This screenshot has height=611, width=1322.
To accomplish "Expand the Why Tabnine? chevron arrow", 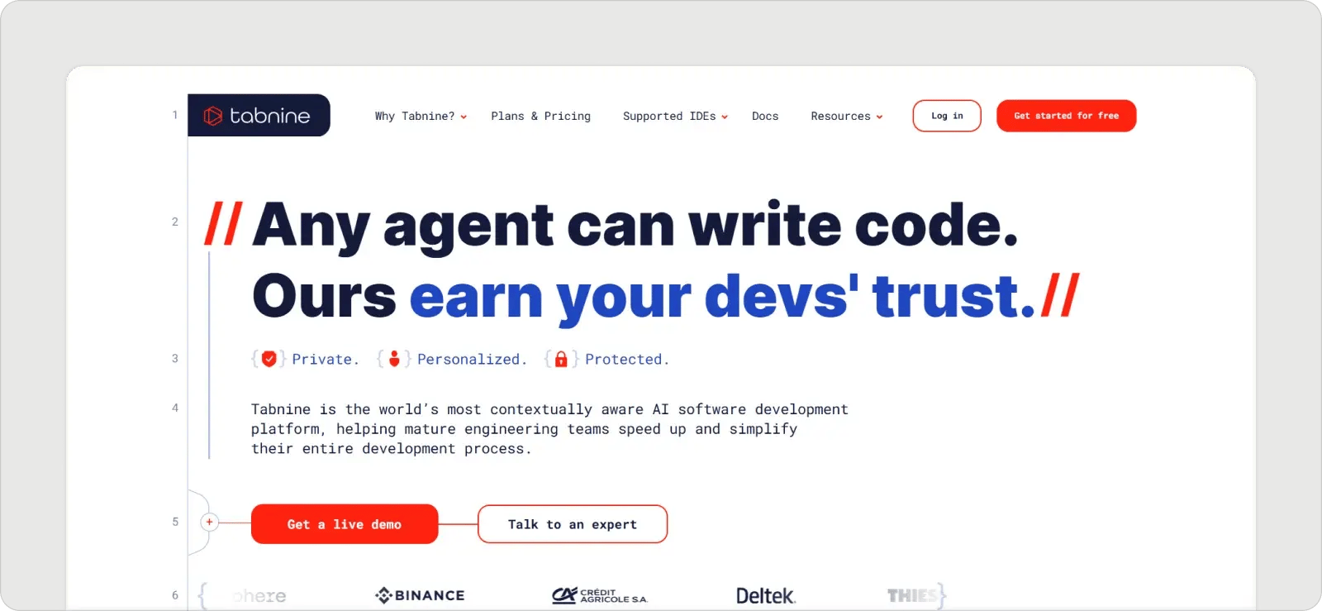I will (464, 117).
